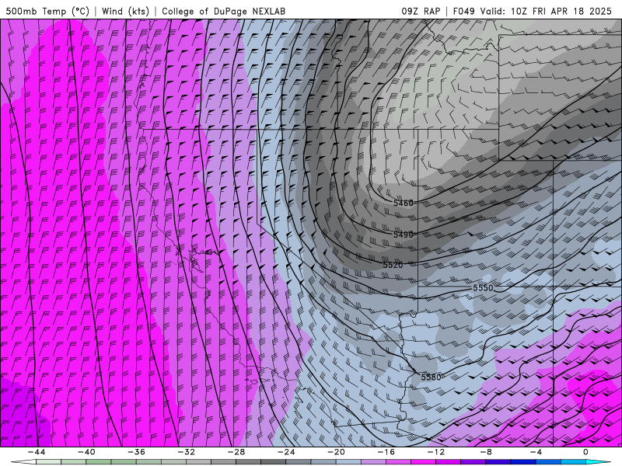
Task: Select the 5580 height contour label
Action: [x=431, y=377]
